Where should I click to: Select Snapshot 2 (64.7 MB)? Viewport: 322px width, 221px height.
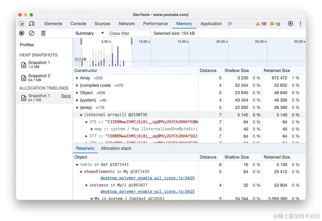39,77
